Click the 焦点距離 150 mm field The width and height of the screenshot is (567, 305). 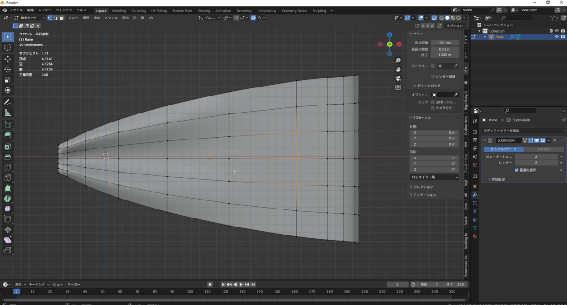tap(445, 43)
